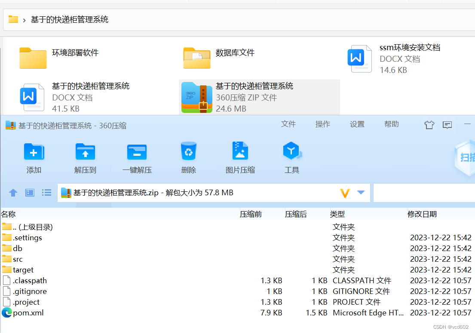Select the src folder in archive
Viewport: 475px width, 333px height.
[x=237, y=259]
